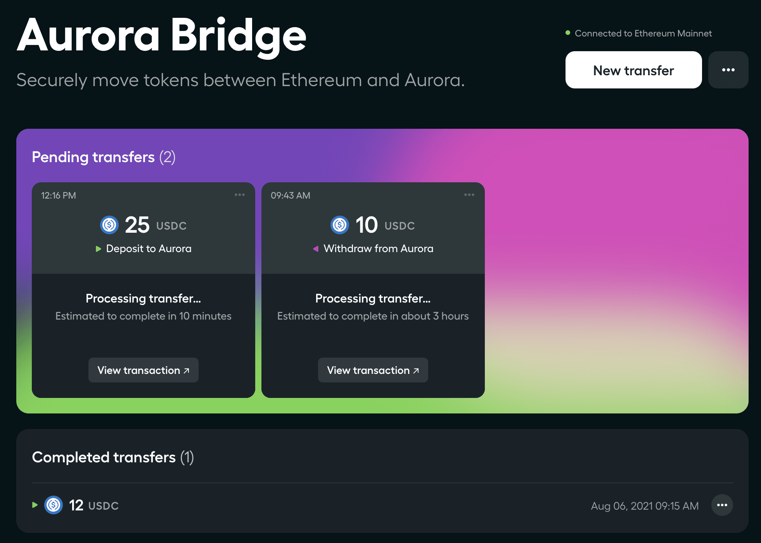This screenshot has width=761, height=543.
Task: Click the USDC icon in the completed 12 USDC row
Action: (x=54, y=505)
